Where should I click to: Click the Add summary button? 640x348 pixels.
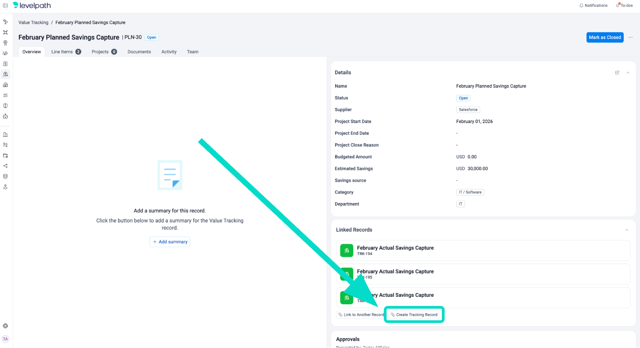click(x=170, y=242)
